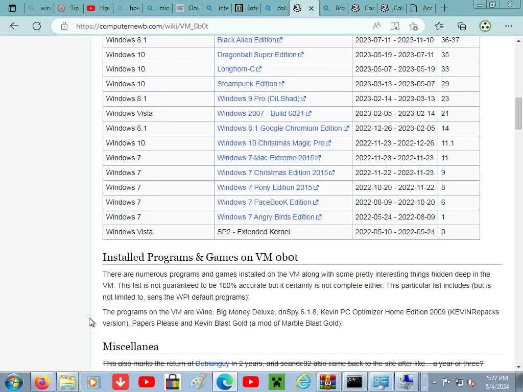The image size is (523, 392).
Task: Open the Control Panel taskbar icon
Action: coord(381,382)
